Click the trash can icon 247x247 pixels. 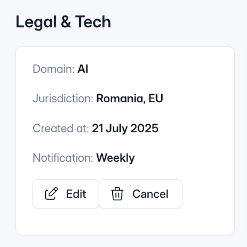(117, 194)
